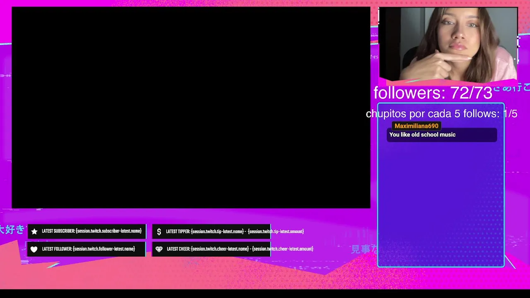Image resolution: width=530 pixels, height=298 pixels.
Task: Click the heart icon beside Latest Follower
Action: point(34,249)
